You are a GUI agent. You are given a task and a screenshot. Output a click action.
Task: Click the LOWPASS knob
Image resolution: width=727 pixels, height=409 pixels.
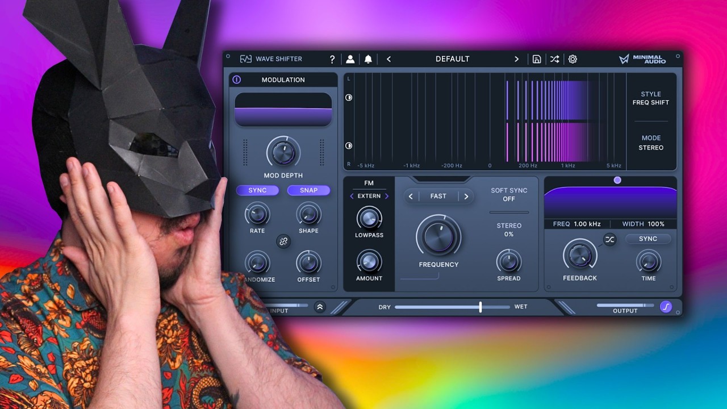pyautogui.click(x=369, y=218)
